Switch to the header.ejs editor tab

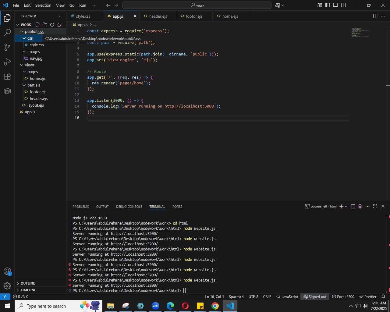coord(158,16)
